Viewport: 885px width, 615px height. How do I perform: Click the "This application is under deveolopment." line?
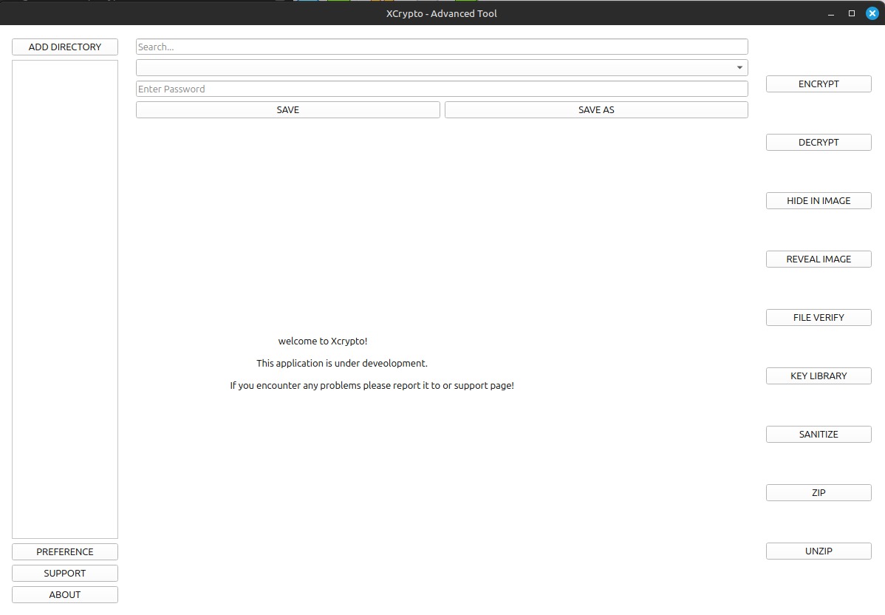(342, 363)
